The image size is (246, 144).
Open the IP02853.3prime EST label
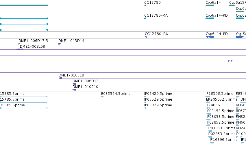tap(222, 134)
